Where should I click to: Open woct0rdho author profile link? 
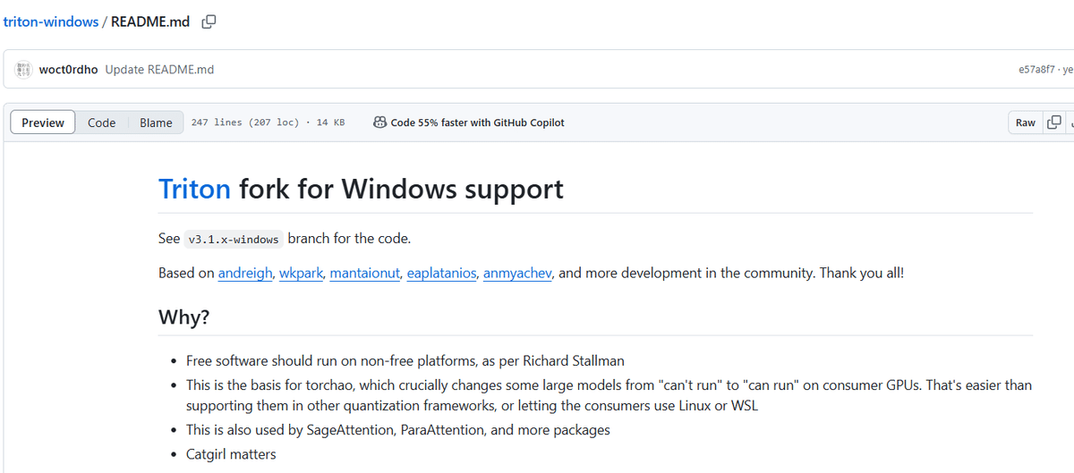pyautogui.click(x=69, y=69)
